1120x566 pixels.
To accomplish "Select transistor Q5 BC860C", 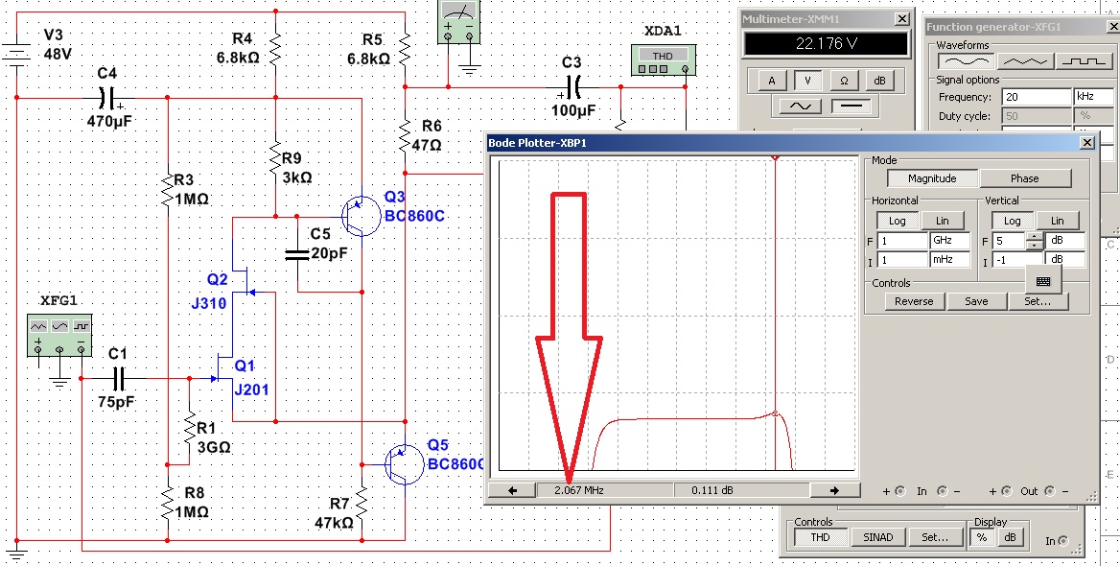I will [x=404, y=463].
